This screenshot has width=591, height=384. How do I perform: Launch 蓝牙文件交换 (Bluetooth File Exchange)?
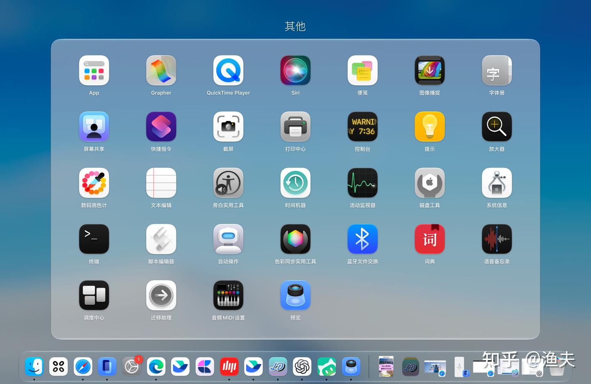(x=362, y=239)
